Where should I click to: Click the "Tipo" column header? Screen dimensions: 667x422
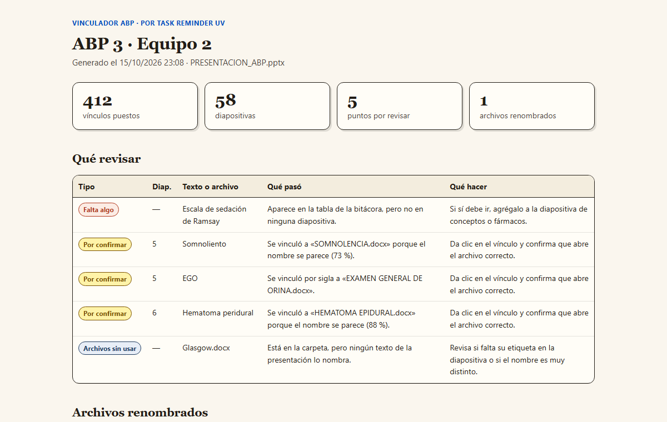[87, 187]
